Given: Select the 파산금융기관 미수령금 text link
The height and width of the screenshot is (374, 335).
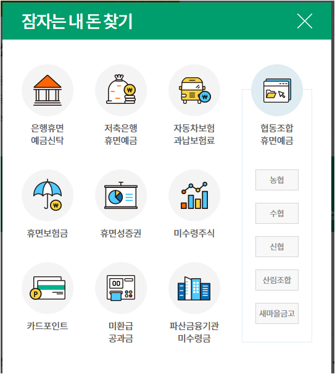Looking at the screenshot, I should click(194, 332).
